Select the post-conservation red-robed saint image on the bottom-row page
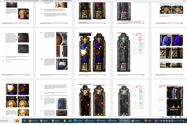187x125 pixels. click(x=99, y=100)
